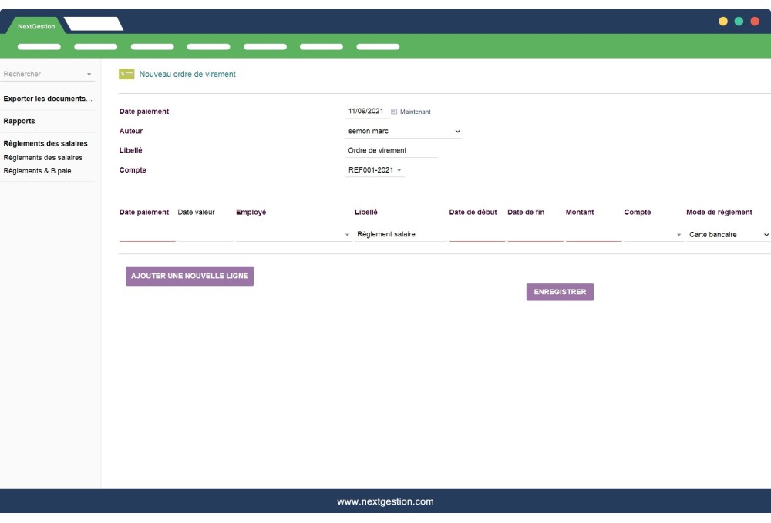Click the ENREGISTRER button to save
Viewport: 771px width, 523px height.
[x=561, y=292]
